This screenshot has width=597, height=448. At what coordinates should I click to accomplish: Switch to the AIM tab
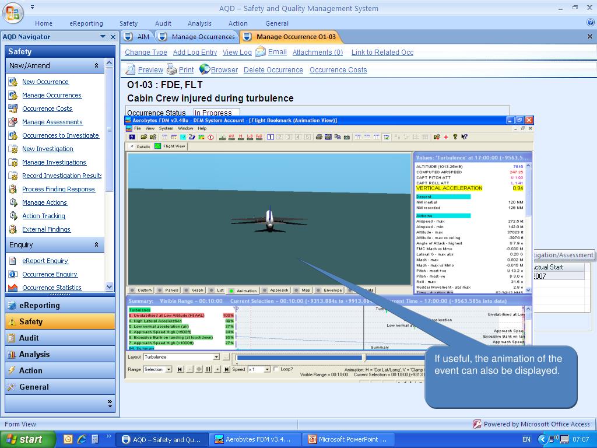(138, 37)
